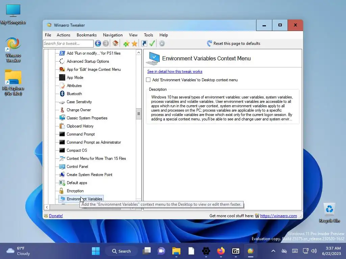Click the export shortcut arrow toolbar icon
Image resolution: width=346 pixels, height=259 pixels.
pyautogui.click(x=144, y=44)
